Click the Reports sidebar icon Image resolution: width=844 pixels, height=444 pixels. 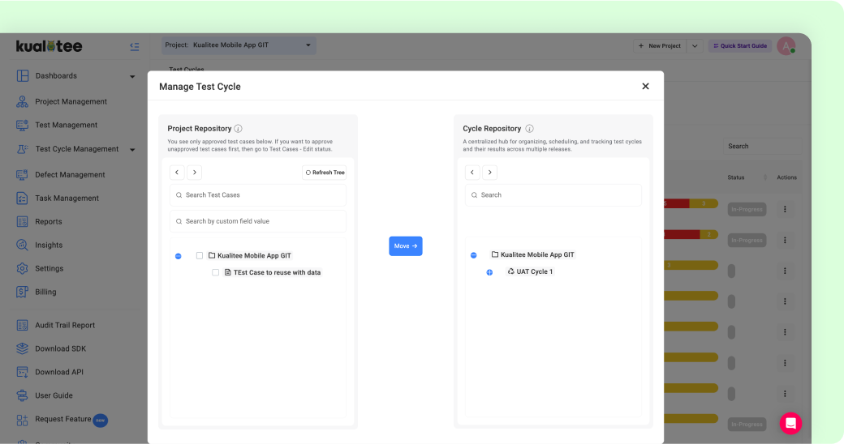point(23,221)
